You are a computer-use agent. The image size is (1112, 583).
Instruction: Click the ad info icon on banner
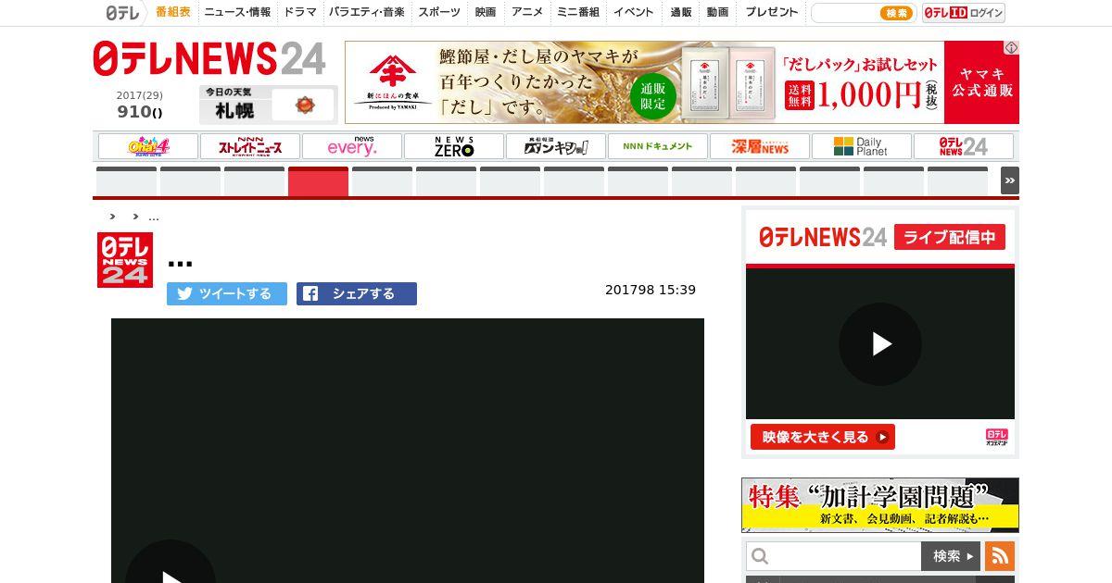pyautogui.click(x=1012, y=47)
